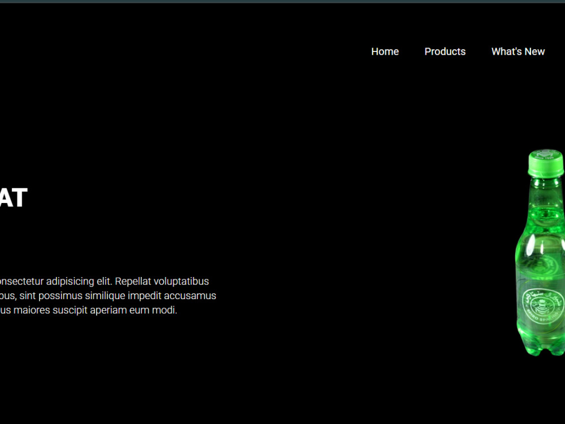Select the line ending 'aperiam eum modi.'
The image size is (565, 424).
click(x=89, y=310)
